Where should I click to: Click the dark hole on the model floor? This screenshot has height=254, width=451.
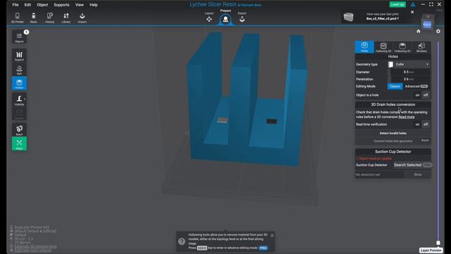click(x=271, y=121)
